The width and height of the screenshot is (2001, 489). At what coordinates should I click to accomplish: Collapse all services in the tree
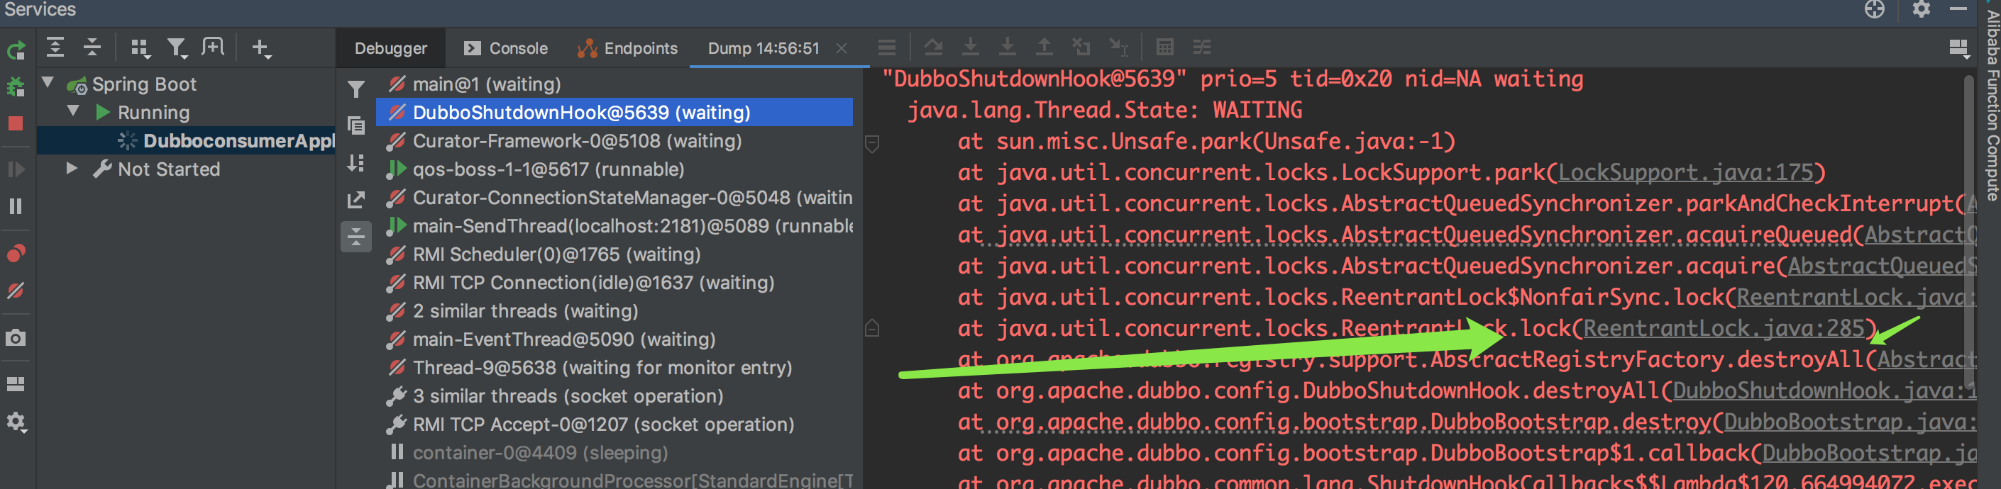(92, 47)
